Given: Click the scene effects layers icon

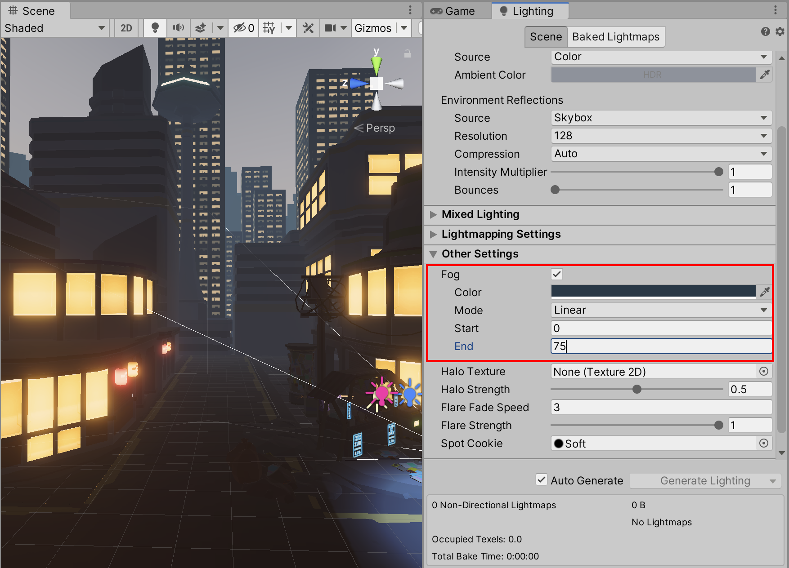Looking at the screenshot, I should pos(201,28).
